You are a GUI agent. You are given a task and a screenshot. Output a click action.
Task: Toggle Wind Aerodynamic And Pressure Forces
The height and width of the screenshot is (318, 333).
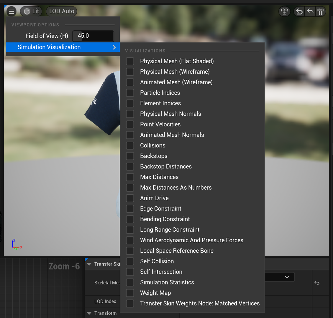pos(130,240)
